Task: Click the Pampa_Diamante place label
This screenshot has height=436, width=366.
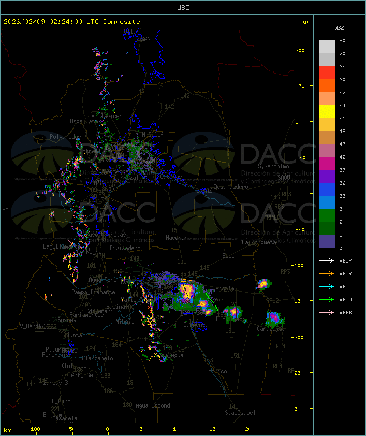Action: (x=93, y=292)
